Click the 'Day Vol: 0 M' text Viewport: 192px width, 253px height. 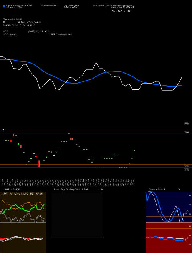(x=121, y=11)
